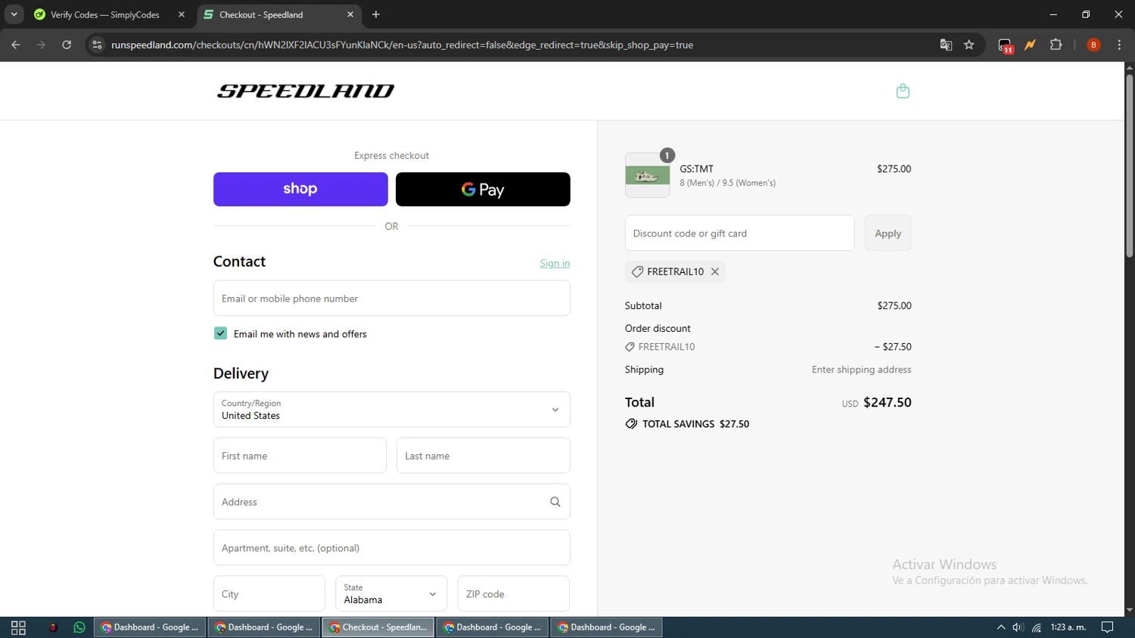Open the shopping bag cart icon

903,91
